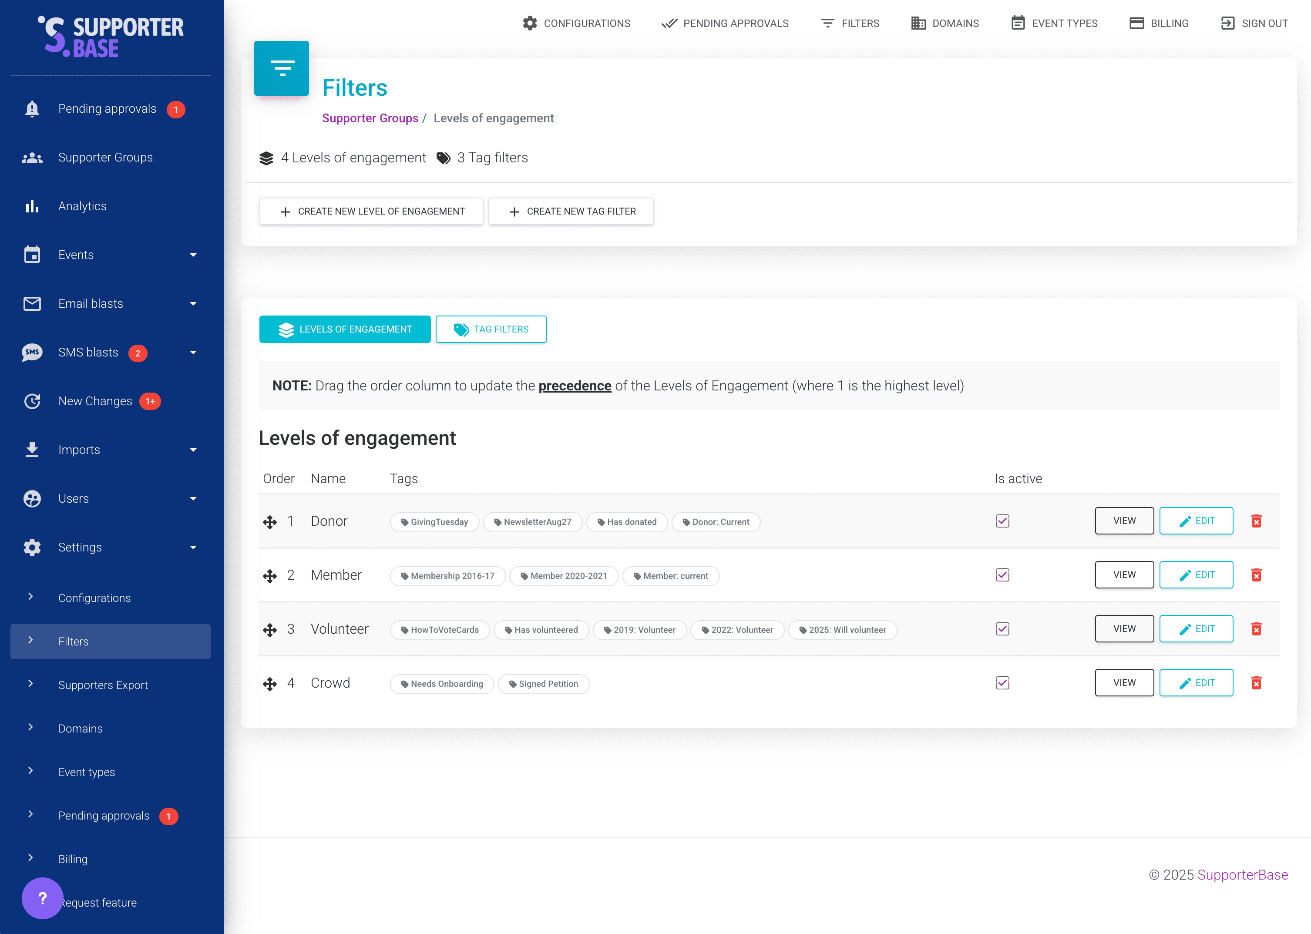Collapse the Settings menu arrow

tap(193, 548)
